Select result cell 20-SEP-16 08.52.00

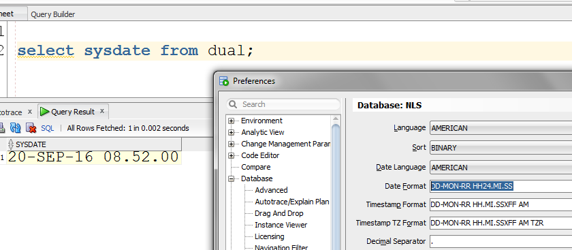pyautogui.click(x=93, y=157)
